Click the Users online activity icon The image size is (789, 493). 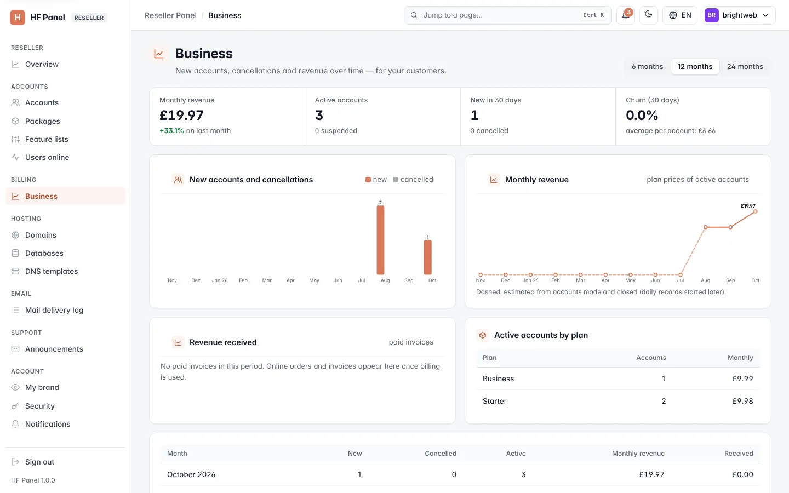coord(15,157)
